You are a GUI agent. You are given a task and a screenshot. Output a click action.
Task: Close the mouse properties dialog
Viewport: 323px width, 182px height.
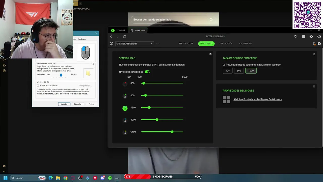96,33
